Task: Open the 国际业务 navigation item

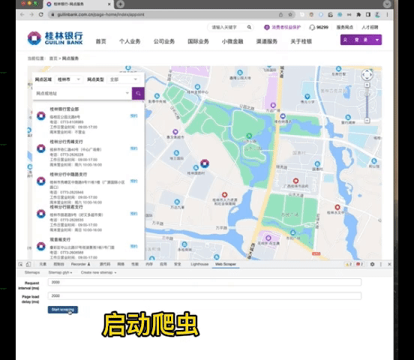Action: coord(198,41)
